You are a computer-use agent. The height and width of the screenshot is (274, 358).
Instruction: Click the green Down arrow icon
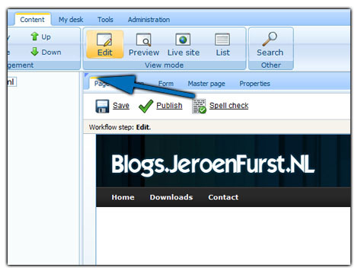(34, 52)
